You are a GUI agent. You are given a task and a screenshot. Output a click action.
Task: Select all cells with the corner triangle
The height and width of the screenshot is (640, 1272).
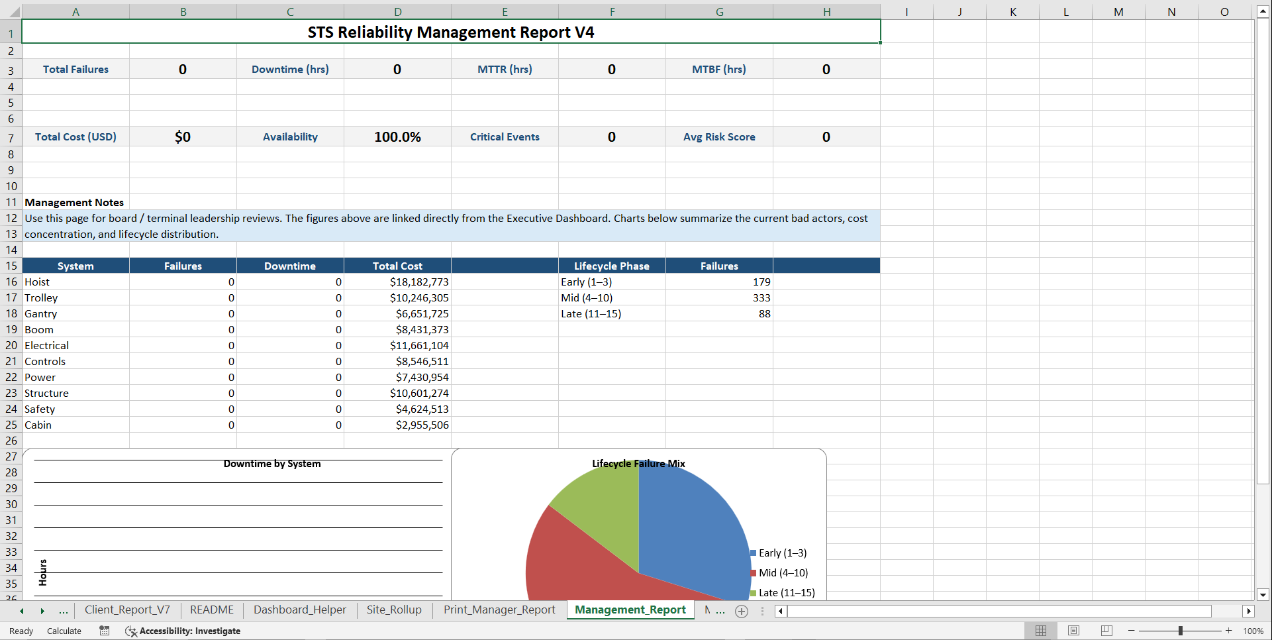(15, 11)
